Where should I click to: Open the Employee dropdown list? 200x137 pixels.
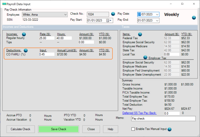pos(65,14)
